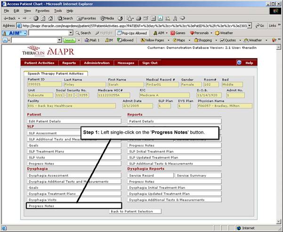Click Back to Patient Selection button
Image resolution: width=283 pixels, height=232 pixels.
[x=135, y=211]
